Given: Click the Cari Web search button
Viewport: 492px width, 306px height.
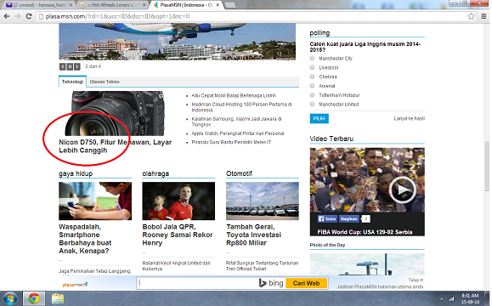Looking at the screenshot, I should pyautogui.click(x=306, y=283).
